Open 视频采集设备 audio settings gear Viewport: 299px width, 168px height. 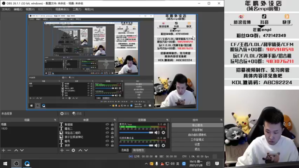[163, 146]
